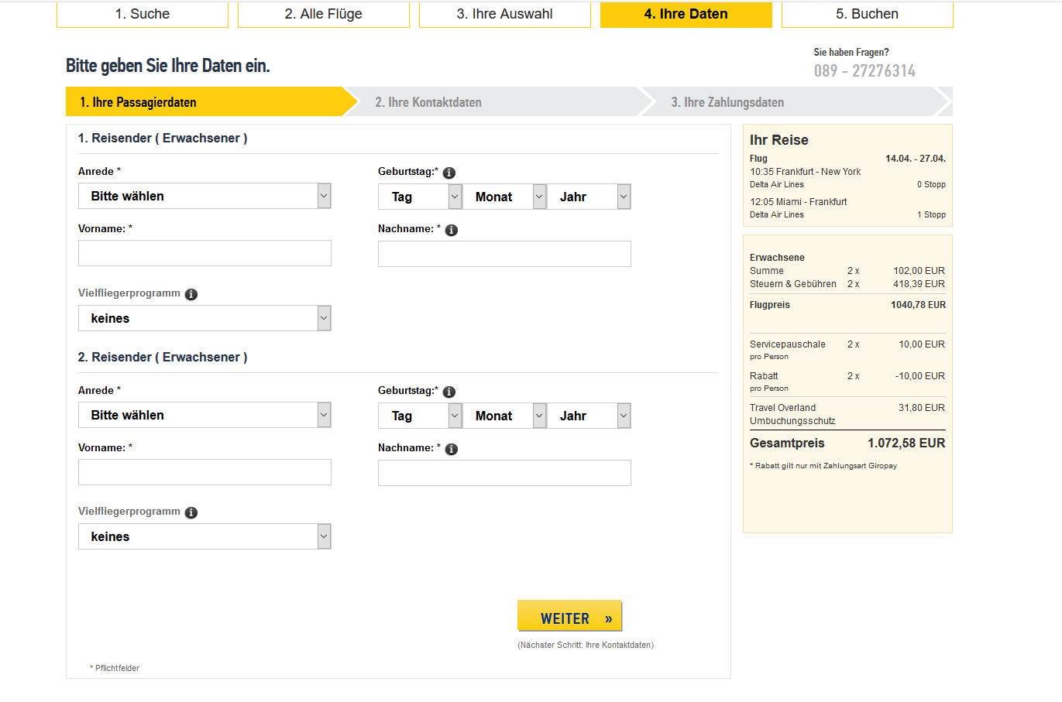Open the Monat dropdown for 1. Reisender

click(x=504, y=197)
